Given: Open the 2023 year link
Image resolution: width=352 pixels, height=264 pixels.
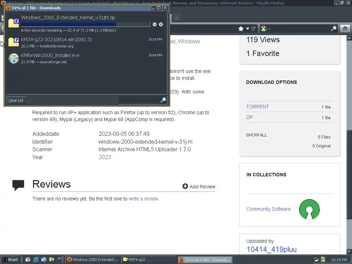Looking at the screenshot, I should [105, 157].
